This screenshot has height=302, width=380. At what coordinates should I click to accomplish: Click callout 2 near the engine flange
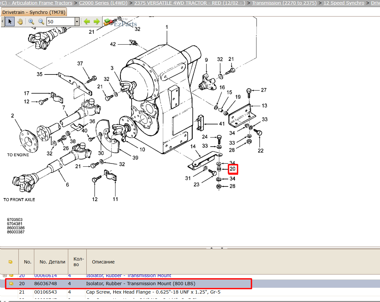click(x=13, y=116)
